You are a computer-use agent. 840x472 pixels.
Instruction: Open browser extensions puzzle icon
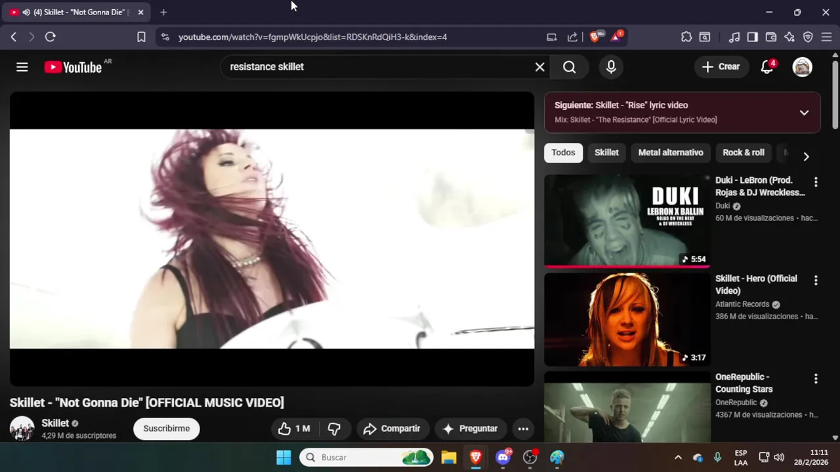pyautogui.click(x=686, y=37)
